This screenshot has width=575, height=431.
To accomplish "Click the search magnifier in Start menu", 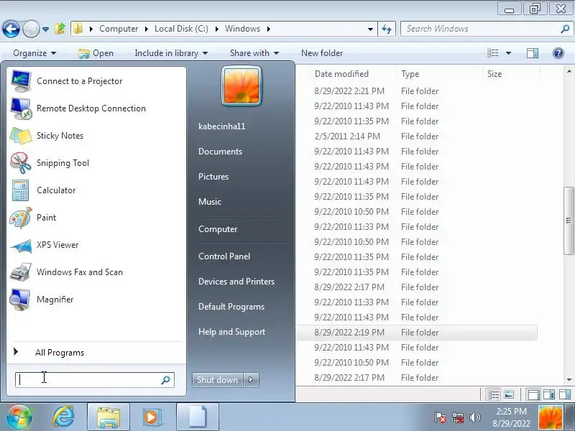I will coord(166,380).
